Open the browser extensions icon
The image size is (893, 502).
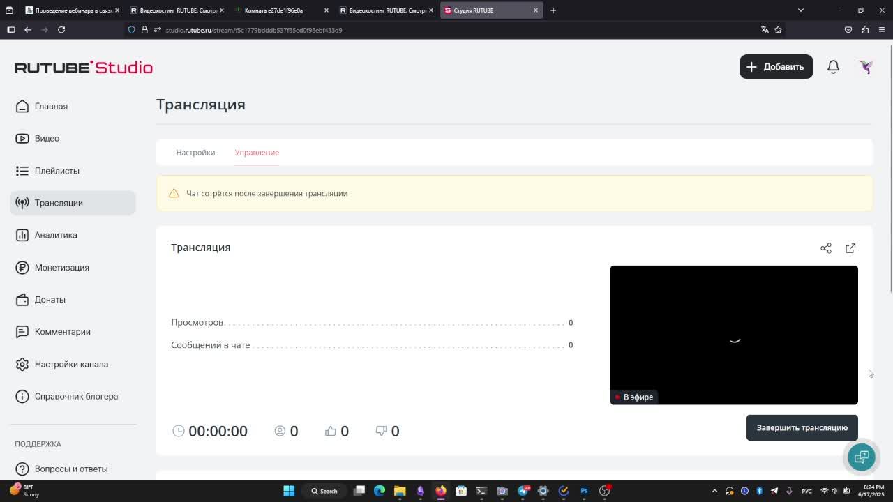pyautogui.click(x=865, y=29)
